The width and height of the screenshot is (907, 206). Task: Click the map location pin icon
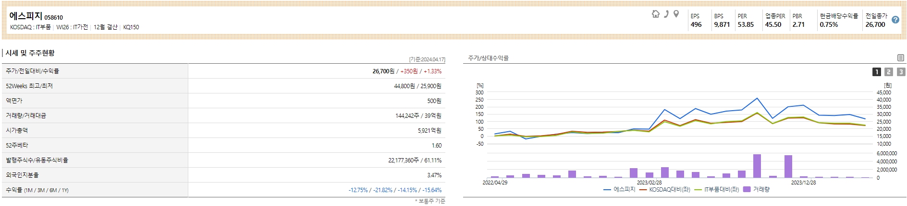coord(676,14)
